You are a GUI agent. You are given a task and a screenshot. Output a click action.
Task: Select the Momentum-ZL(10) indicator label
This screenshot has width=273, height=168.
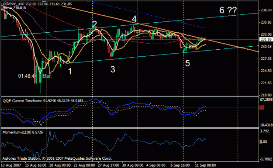tap(23, 132)
